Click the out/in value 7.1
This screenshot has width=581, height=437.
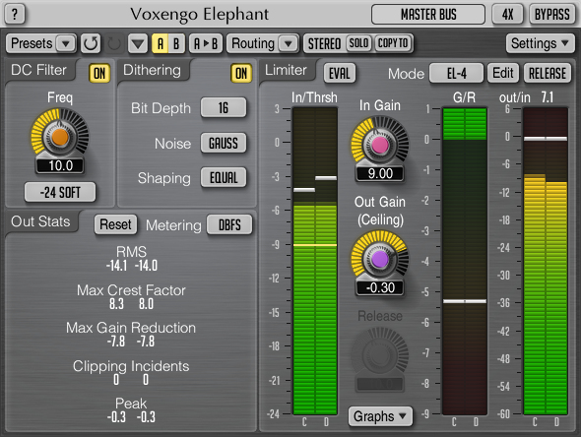click(548, 97)
